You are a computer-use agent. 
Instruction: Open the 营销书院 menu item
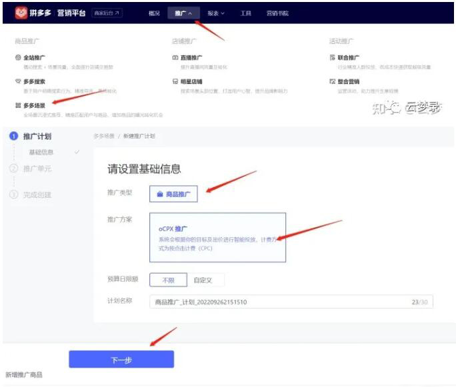point(277,13)
